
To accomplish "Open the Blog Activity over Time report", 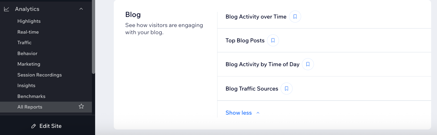I will click(x=256, y=17).
